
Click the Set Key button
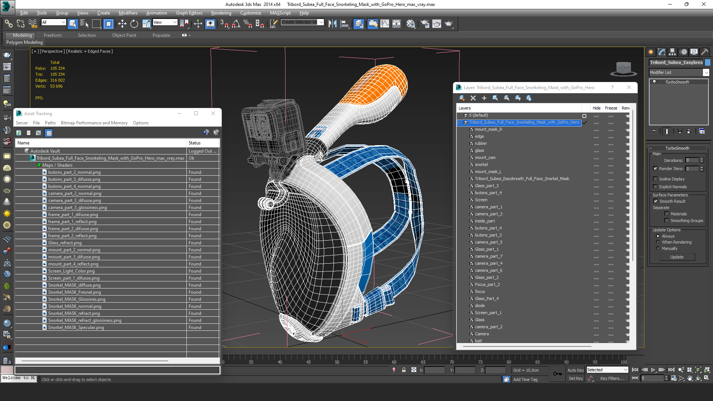pos(576,378)
